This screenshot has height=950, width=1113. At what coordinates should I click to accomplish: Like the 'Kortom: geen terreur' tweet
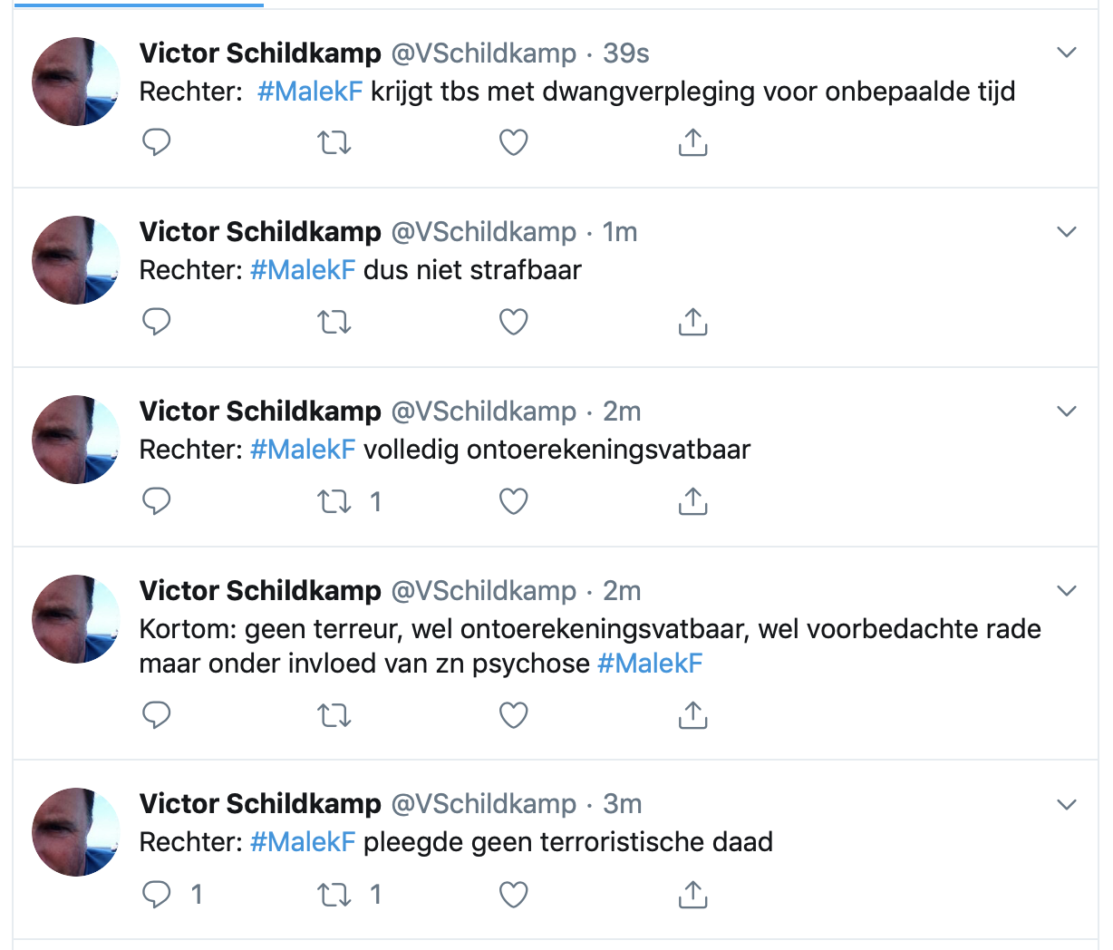point(514,715)
